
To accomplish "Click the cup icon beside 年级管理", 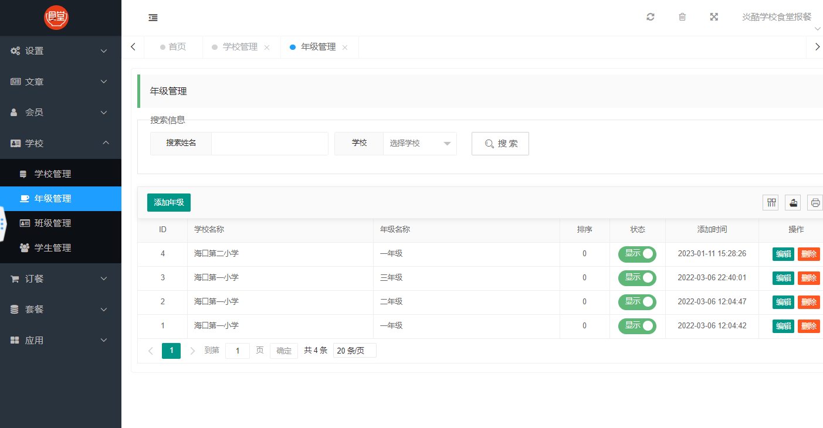I will 25,199.
